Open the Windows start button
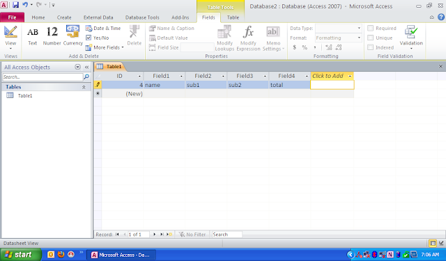The width and height of the screenshot is (446, 261). click(x=20, y=255)
